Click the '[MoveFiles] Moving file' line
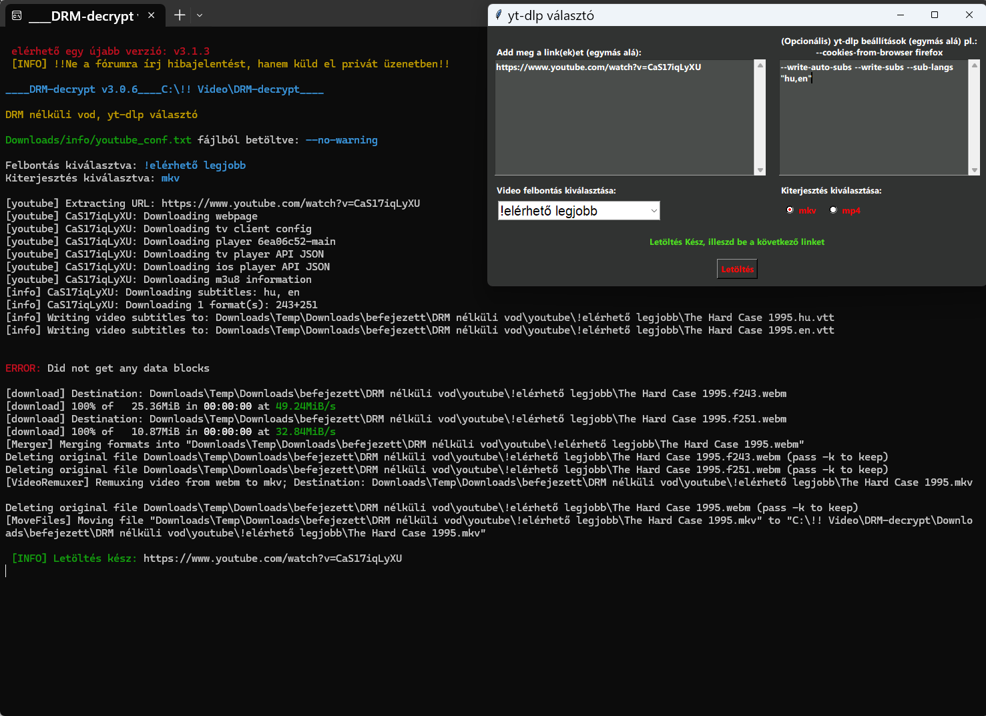The width and height of the screenshot is (986, 716). 489,526
